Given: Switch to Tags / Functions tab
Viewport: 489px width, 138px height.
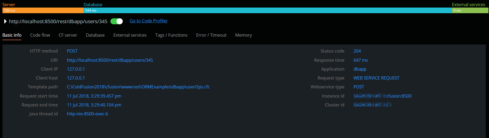Looking at the screenshot, I should tap(171, 35).
